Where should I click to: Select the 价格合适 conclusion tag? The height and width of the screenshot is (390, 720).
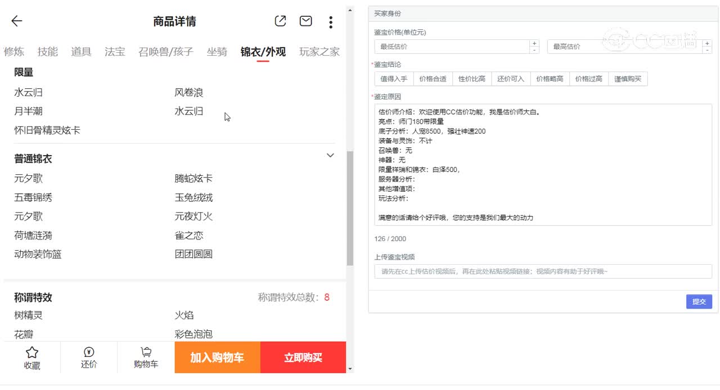tap(433, 79)
